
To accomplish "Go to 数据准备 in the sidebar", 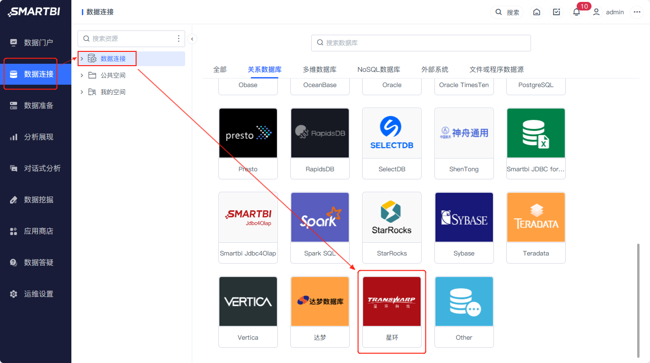I will 36,106.
